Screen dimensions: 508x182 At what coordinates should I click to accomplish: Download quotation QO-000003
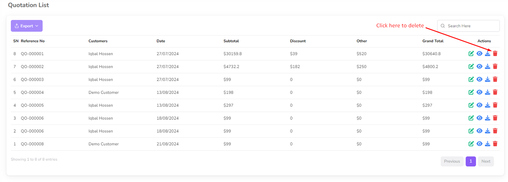tap(487, 79)
